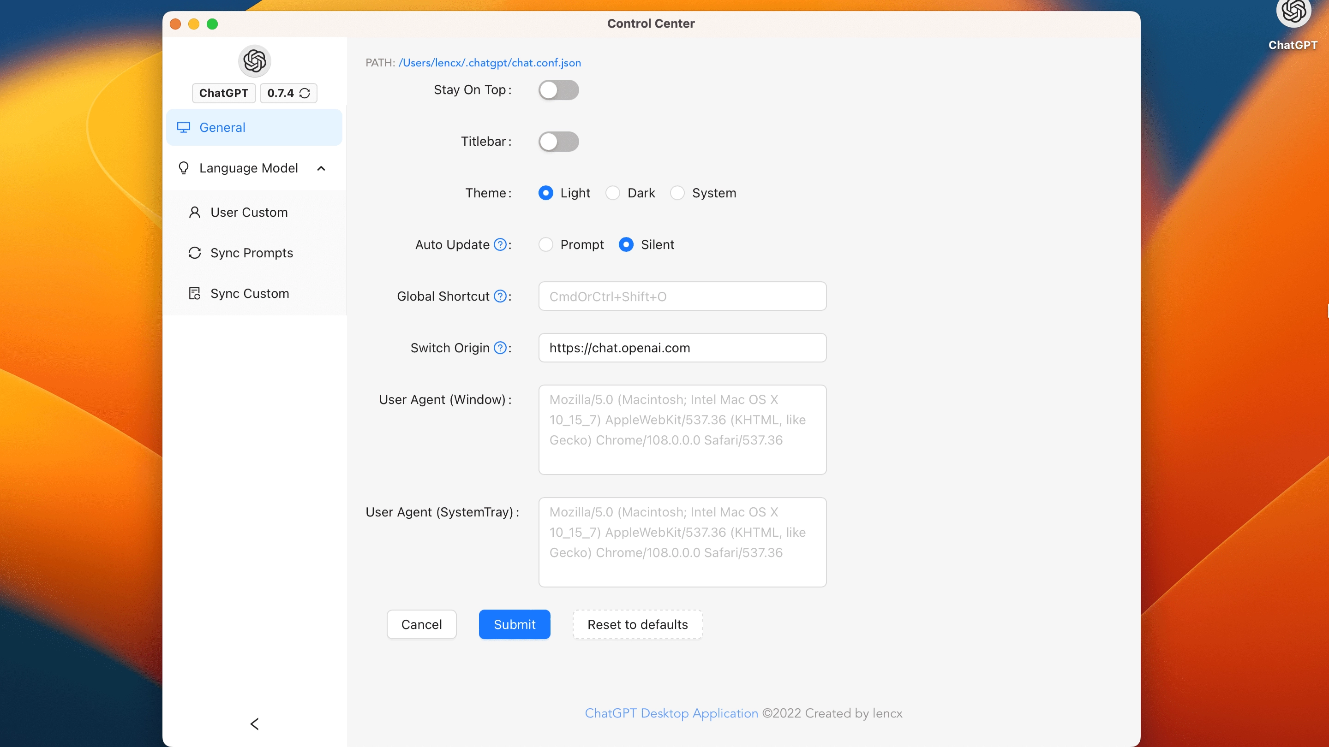Enable the Stay On Top switch

(x=558, y=90)
